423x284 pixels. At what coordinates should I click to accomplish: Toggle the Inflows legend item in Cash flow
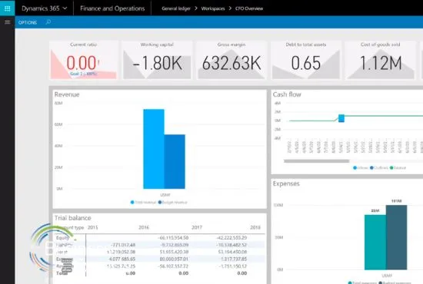point(361,167)
